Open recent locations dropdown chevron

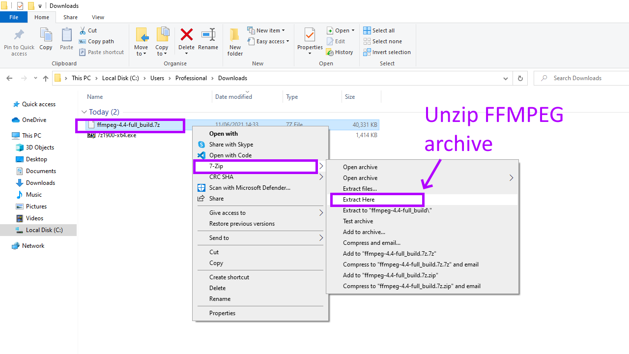coord(35,78)
